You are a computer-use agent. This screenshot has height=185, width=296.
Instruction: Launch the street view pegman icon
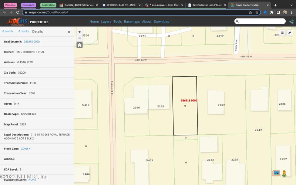[284, 173]
